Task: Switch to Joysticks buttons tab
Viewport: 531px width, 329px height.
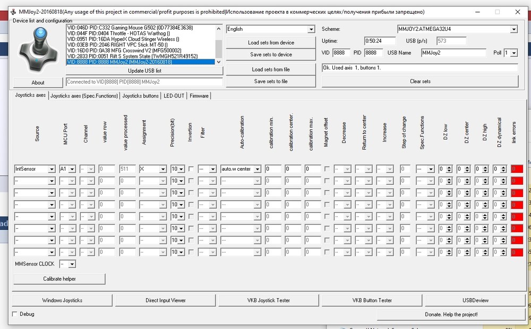Action: click(140, 96)
